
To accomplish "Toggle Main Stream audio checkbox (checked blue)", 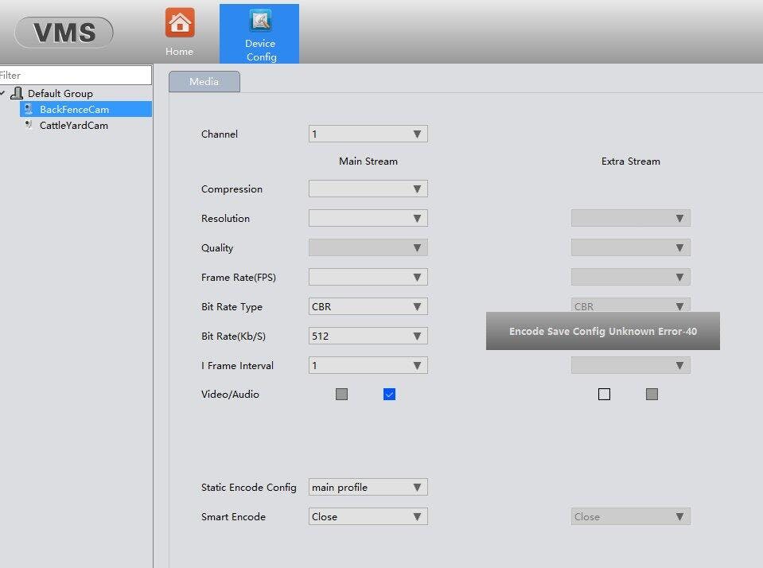I will [x=389, y=394].
